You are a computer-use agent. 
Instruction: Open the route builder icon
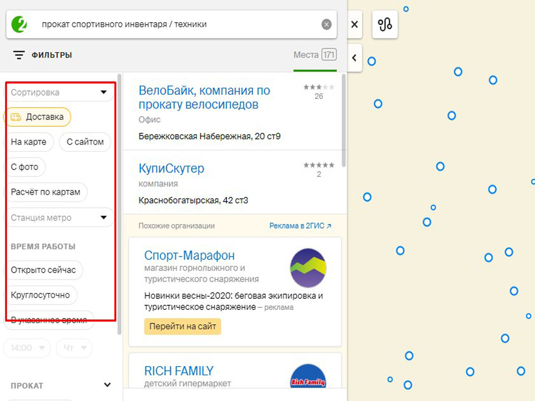click(x=385, y=25)
